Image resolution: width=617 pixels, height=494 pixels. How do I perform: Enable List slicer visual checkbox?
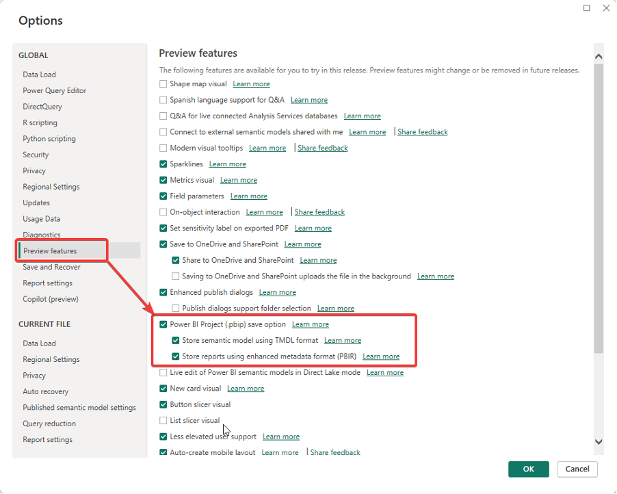click(x=163, y=421)
